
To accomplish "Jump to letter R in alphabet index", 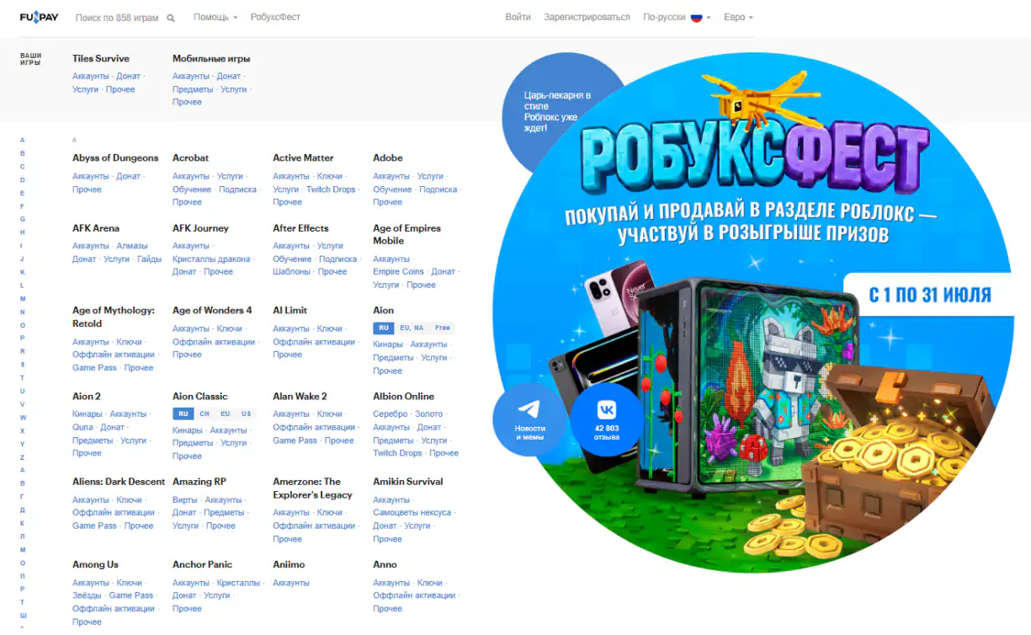I will 23,351.
